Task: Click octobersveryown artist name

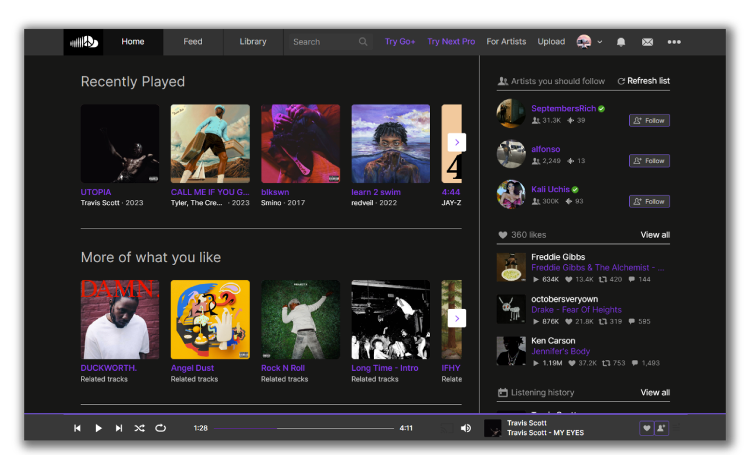Action: pyautogui.click(x=564, y=299)
